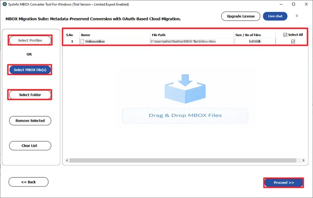Open the hamburger menu icon near Live chat
This screenshot has width=313, height=198.
(297, 16)
